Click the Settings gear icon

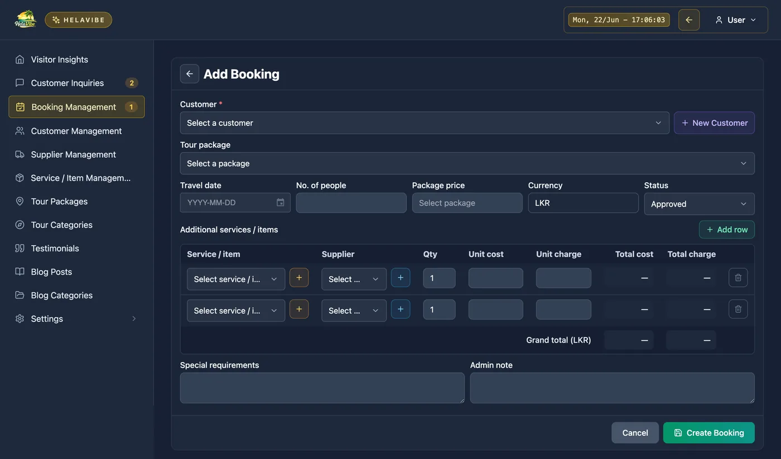point(20,319)
